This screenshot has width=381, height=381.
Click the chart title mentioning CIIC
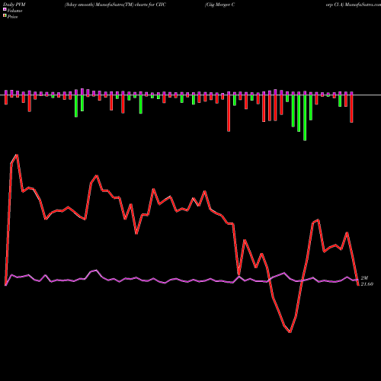point(115,5)
